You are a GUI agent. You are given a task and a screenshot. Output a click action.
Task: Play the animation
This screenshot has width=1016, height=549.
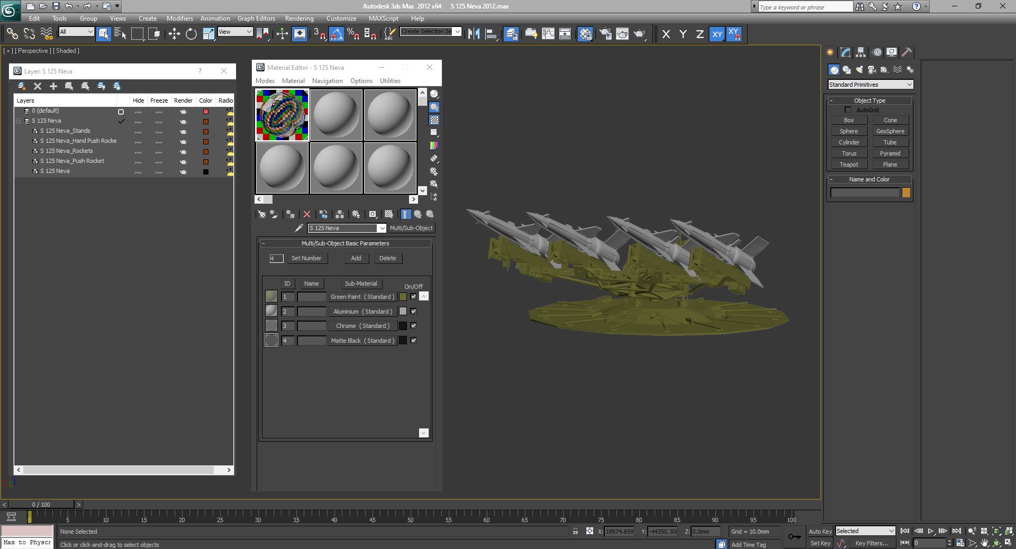(931, 531)
